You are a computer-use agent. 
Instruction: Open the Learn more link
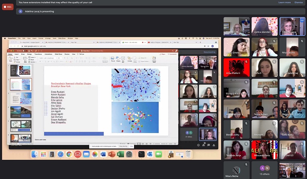coord(284,2)
